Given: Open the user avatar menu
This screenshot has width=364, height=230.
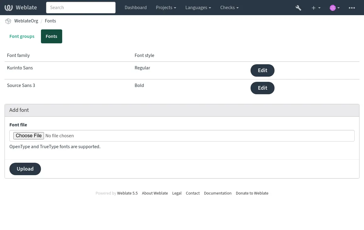Looking at the screenshot, I should tap(335, 8).
